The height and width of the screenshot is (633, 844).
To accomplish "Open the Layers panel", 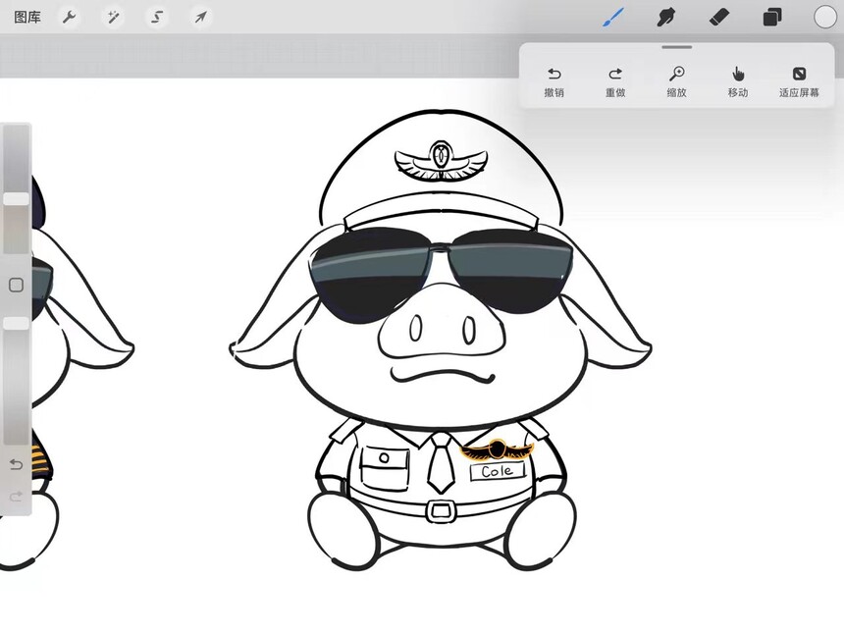I will coord(772,18).
